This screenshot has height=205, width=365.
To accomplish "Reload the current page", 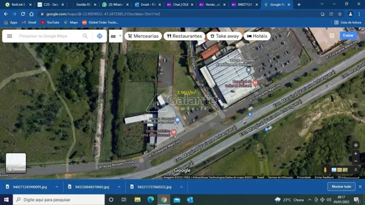I will click(23, 14).
